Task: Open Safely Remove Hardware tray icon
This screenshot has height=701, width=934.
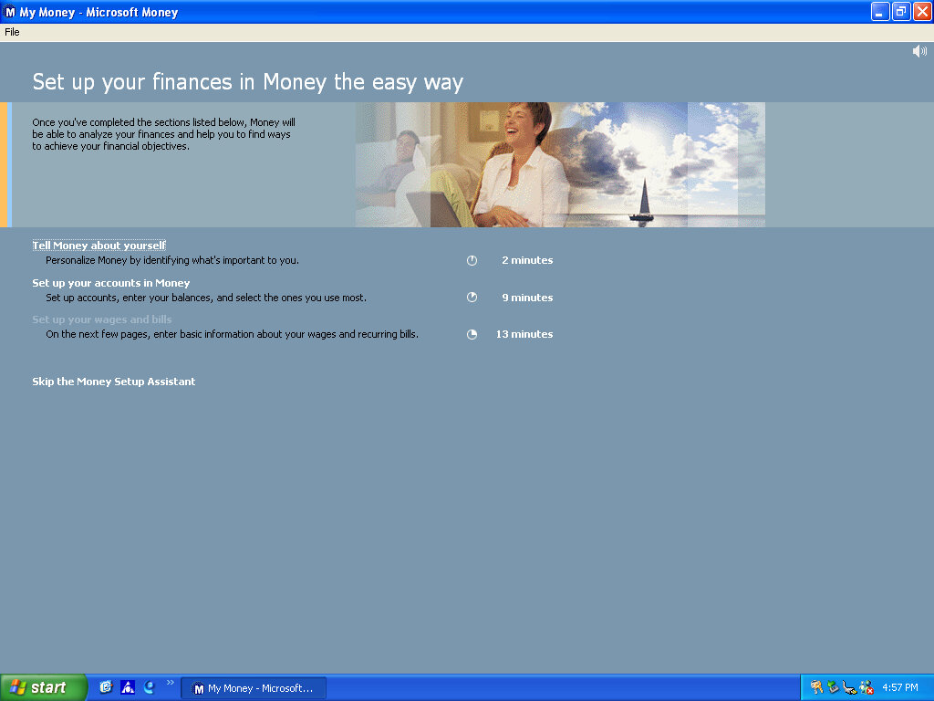Action: [x=833, y=687]
